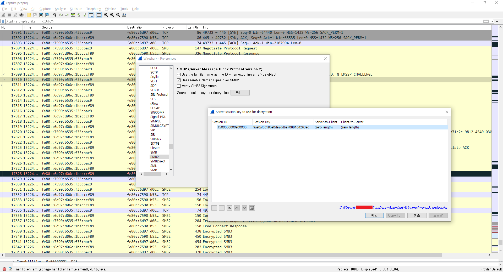503x272 pixels.
Task: Find a packet with the magnifier icon
Action: 55,15
